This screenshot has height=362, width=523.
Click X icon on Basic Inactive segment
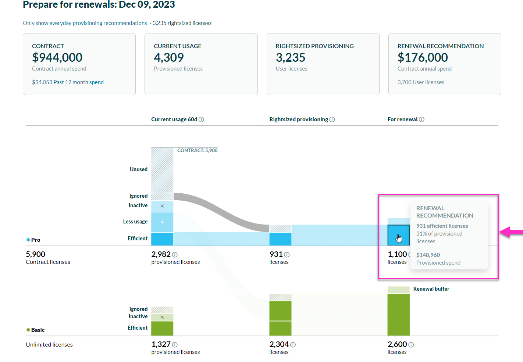coord(162,317)
